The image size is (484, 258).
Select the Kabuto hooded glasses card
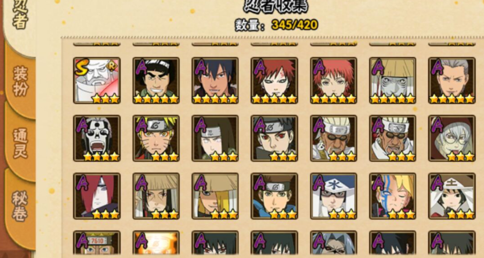tap(452, 138)
